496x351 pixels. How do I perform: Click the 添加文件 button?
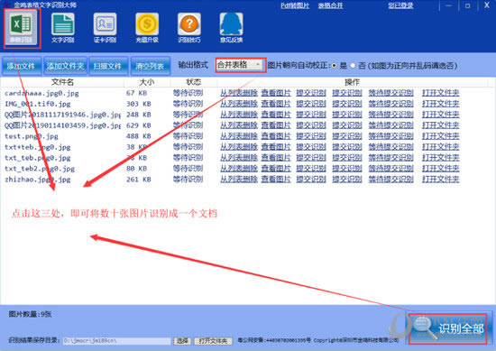click(22, 66)
